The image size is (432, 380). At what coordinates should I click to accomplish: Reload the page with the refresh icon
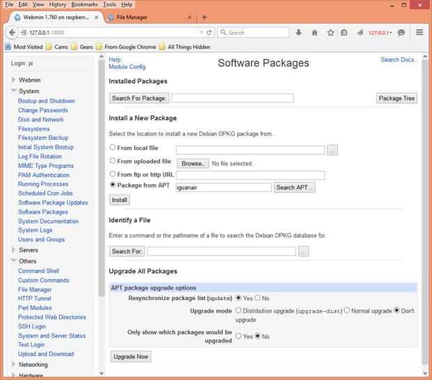[210, 32]
